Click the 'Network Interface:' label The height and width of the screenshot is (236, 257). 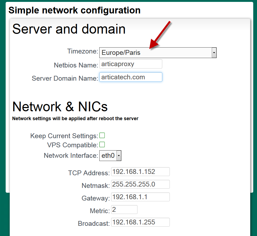coord(71,155)
